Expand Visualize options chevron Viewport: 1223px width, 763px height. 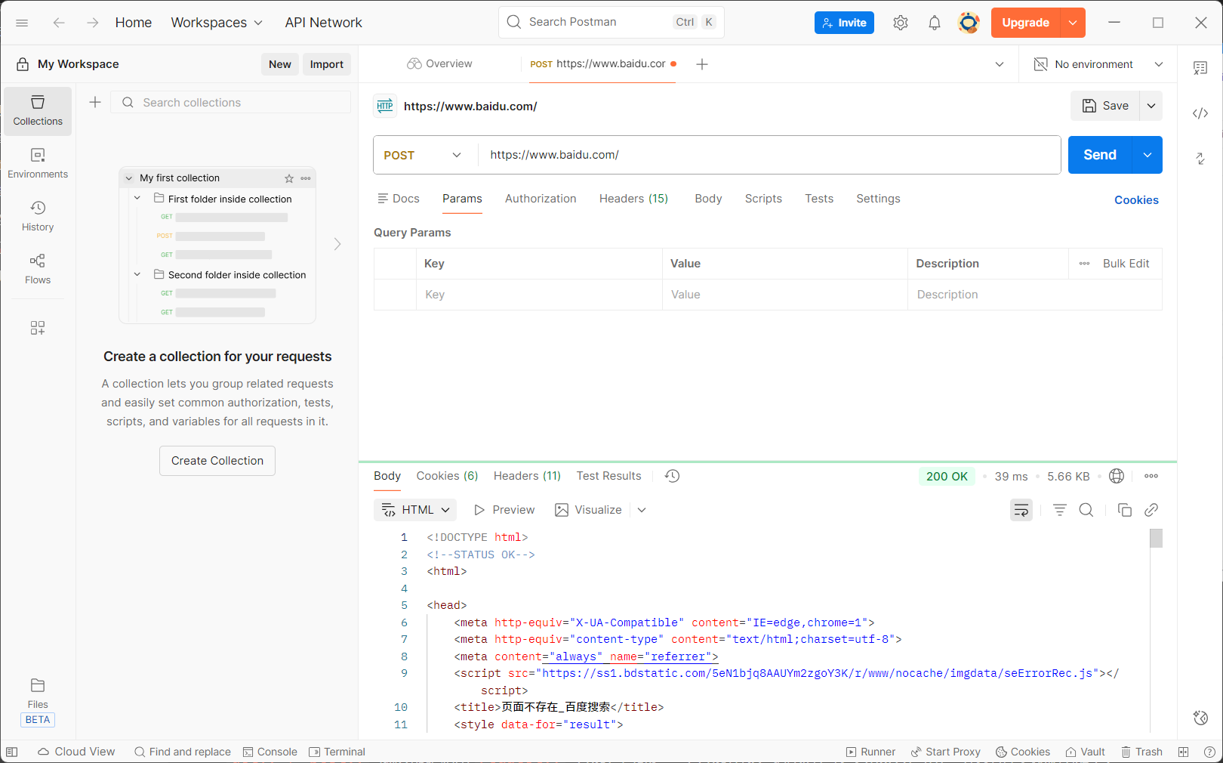642,510
